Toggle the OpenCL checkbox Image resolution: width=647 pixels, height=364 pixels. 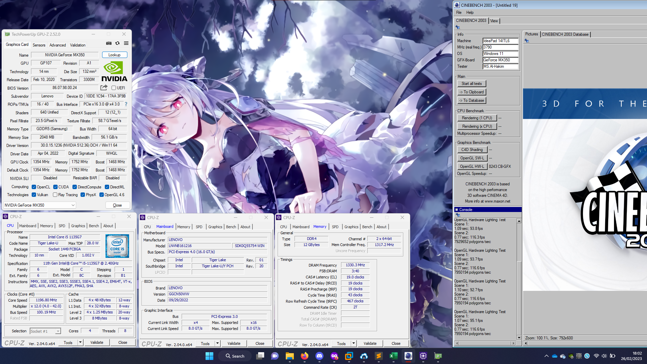34,187
